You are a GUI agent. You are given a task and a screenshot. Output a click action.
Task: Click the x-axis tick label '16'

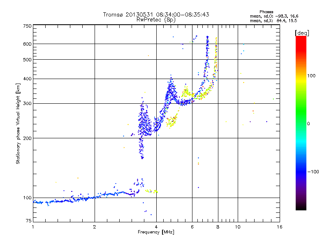coord(280,227)
